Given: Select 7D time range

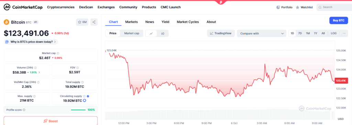Looking at the screenshot, I should (x=300, y=33).
